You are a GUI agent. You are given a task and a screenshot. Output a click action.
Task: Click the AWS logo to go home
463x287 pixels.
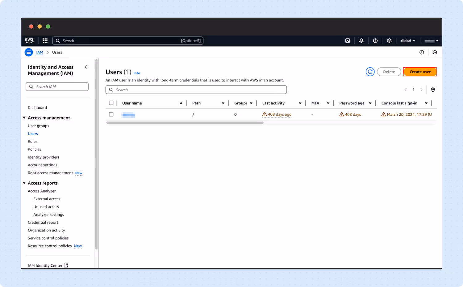point(29,40)
